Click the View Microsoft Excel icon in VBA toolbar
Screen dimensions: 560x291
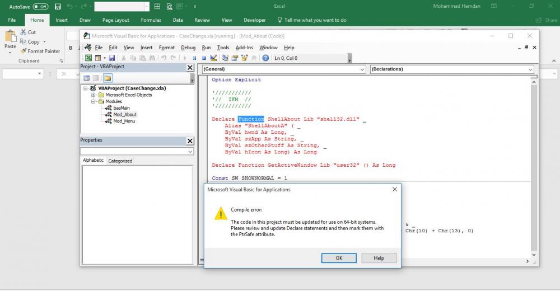point(88,58)
